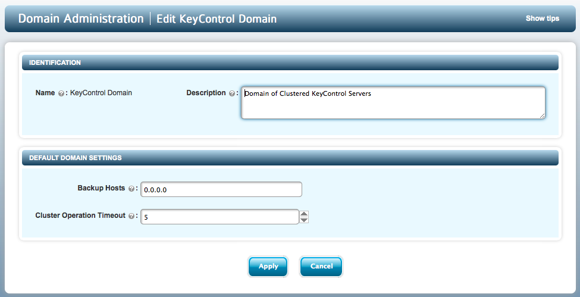Click the Backup Hosts label
Viewport: 580px width, 297px height.
(101, 188)
